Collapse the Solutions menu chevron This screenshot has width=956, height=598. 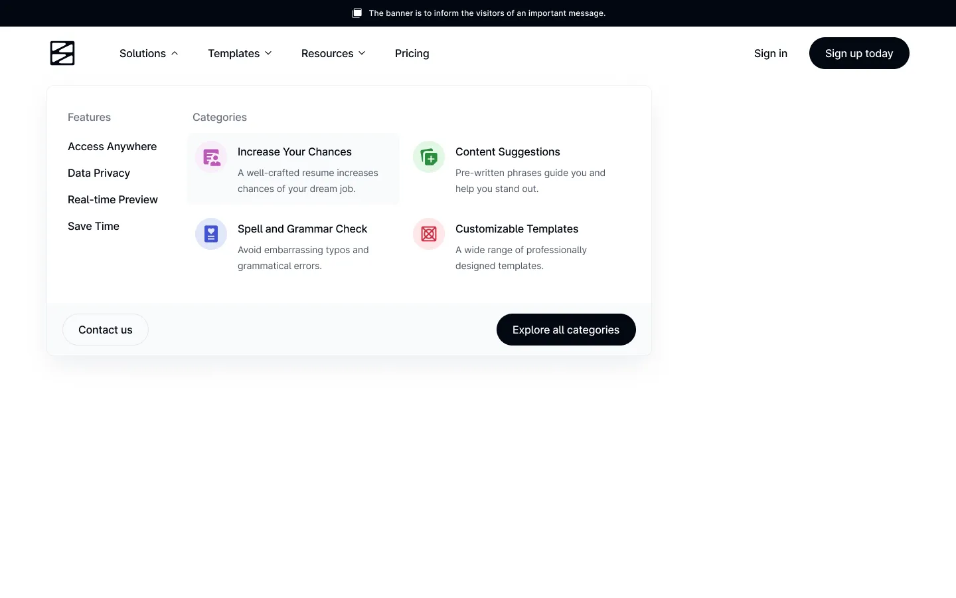(x=175, y=53)
